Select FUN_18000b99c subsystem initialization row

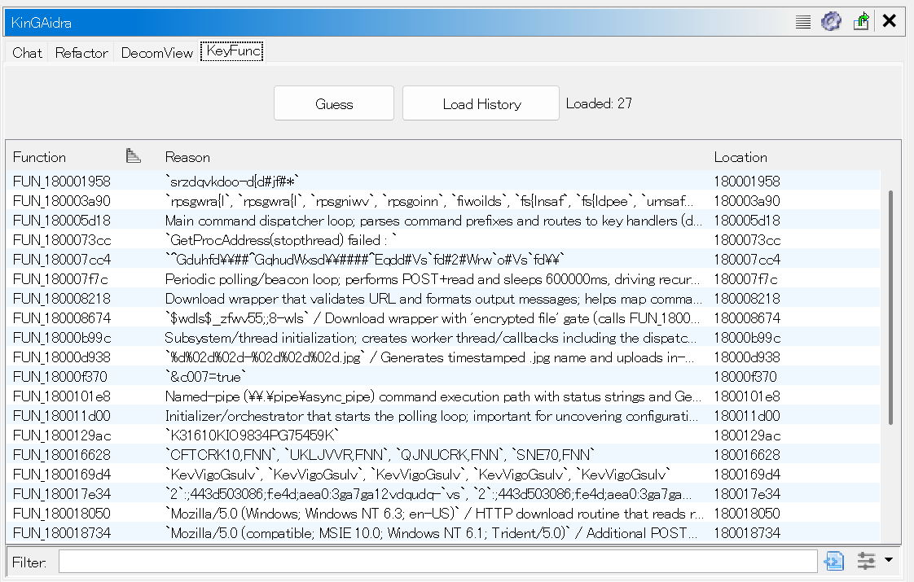pos(444,337)
